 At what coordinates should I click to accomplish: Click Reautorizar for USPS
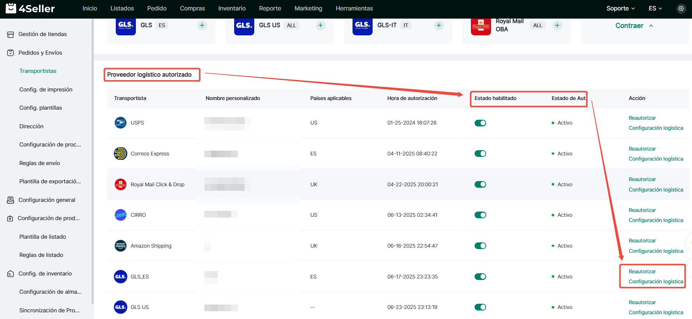[x=642, y=118]
